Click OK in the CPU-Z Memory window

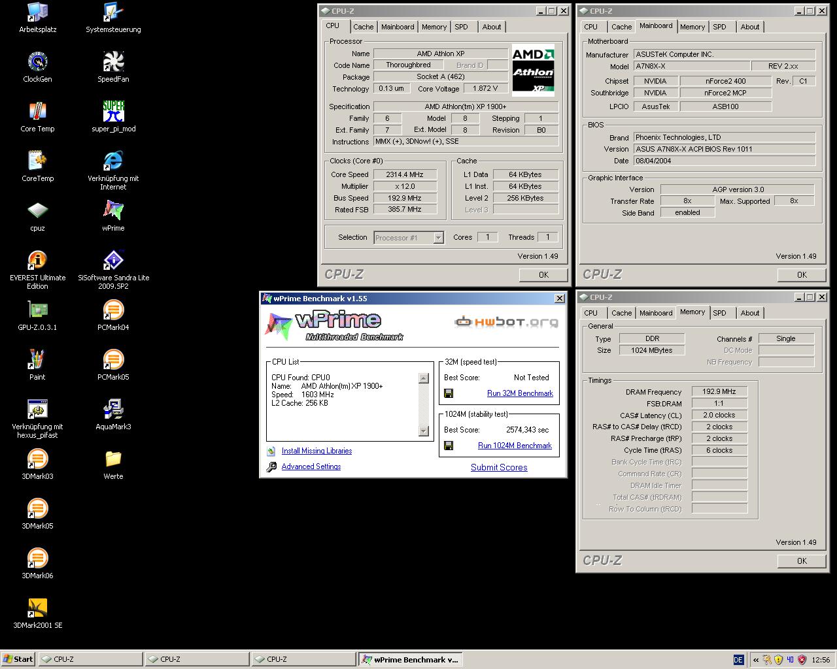(802, 561)
